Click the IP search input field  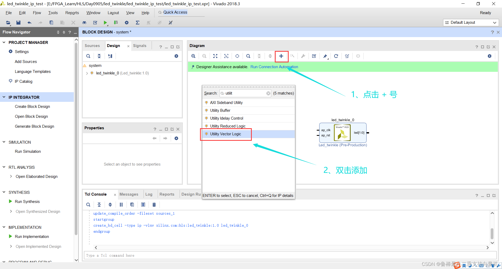coord(245,93)
